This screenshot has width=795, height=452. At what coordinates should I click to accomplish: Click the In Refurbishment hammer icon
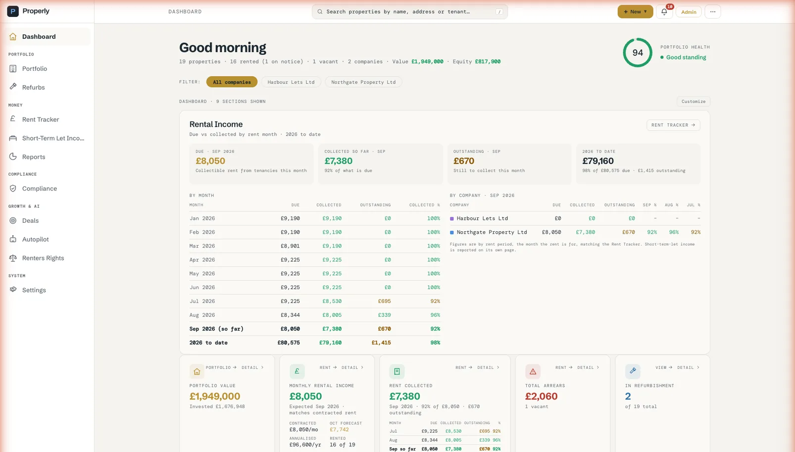(633, 371)
